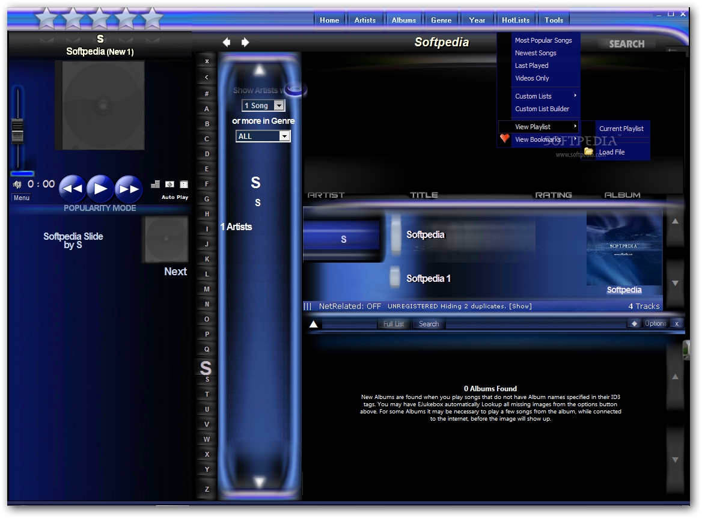Expand View Bookmarks submenu

539,139
